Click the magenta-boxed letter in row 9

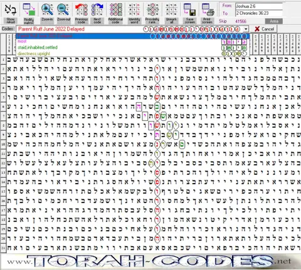[x=157, y=135]
